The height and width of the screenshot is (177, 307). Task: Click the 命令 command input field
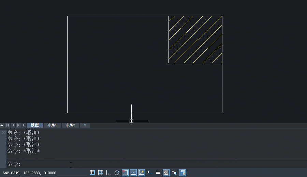[136, 164]
